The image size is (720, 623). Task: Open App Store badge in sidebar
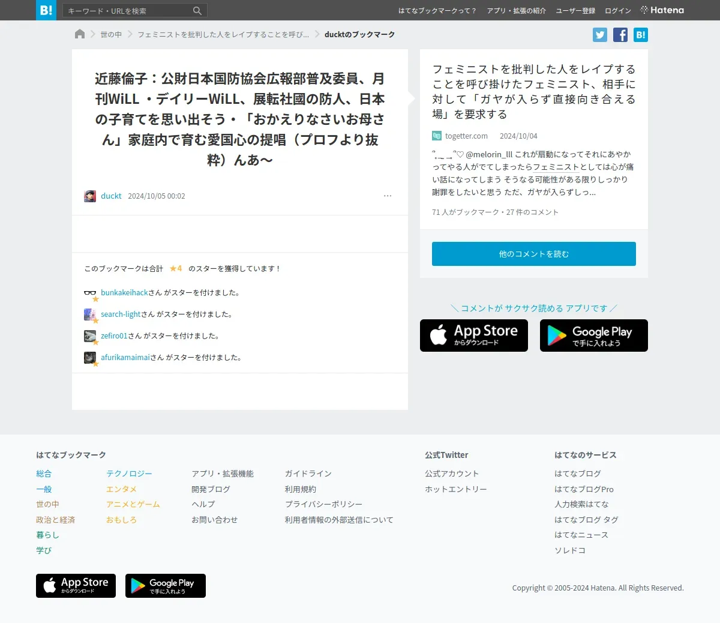coord(474,336)
